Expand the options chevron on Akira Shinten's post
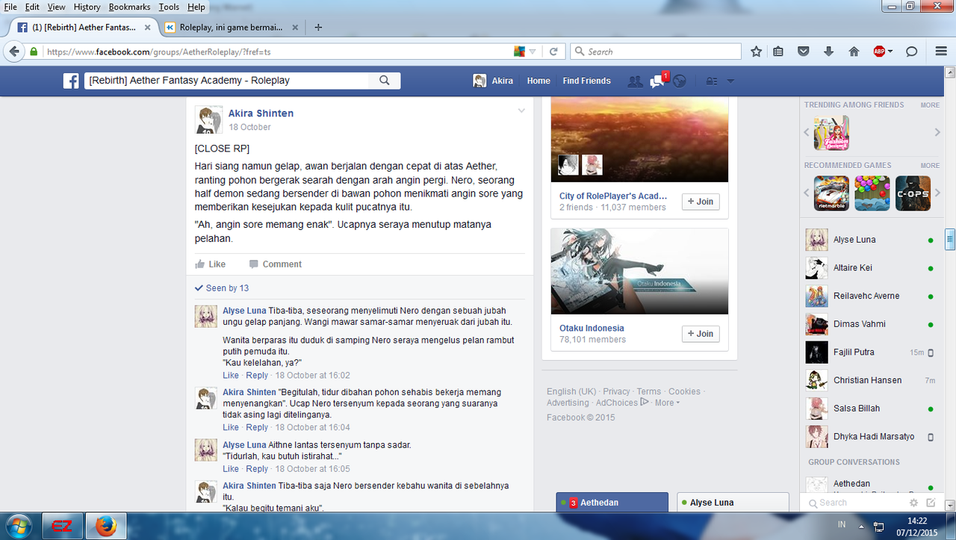 [521, 110]
